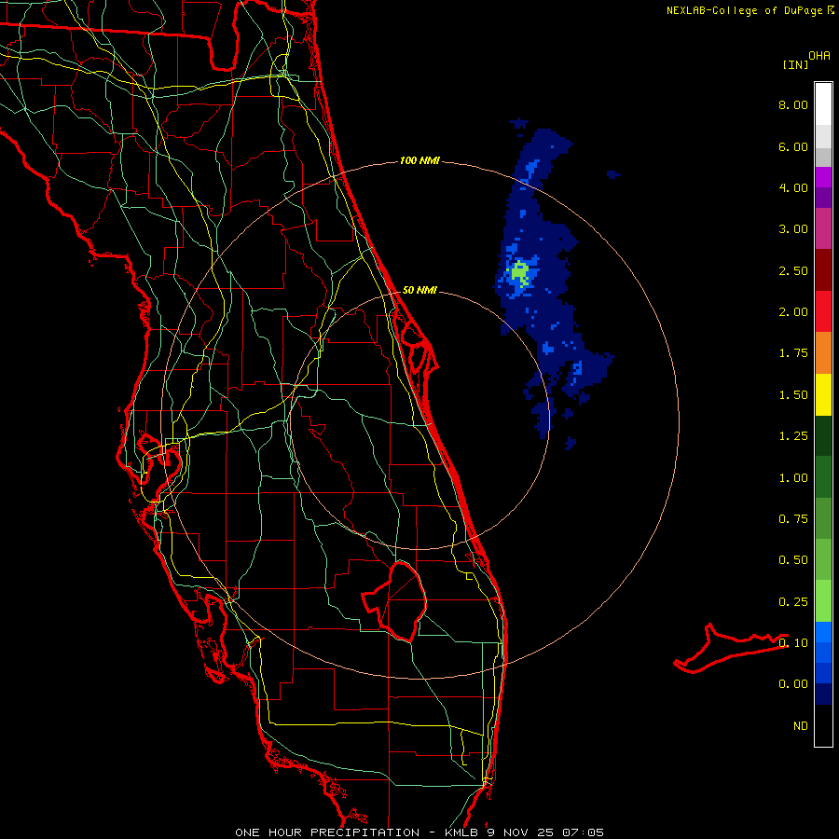Pick the bright red legend swatch
The image size is (839, 839).
[x=823, y=311]
